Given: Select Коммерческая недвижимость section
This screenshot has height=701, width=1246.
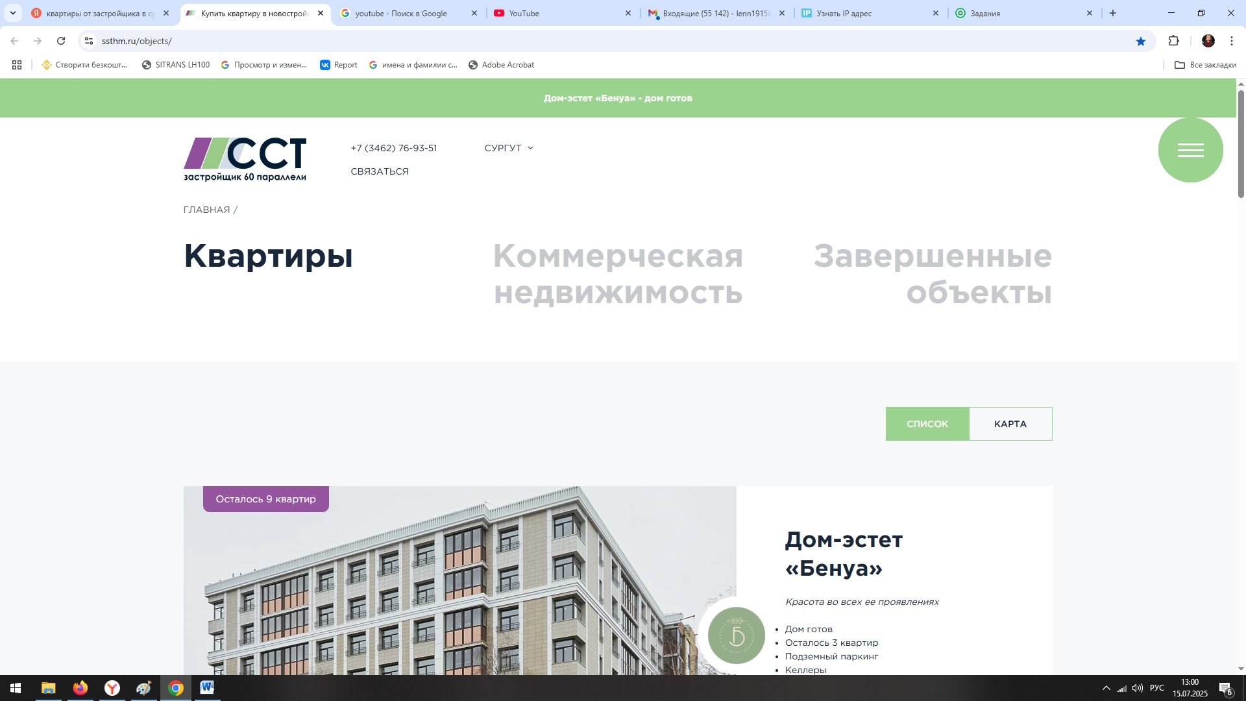Looking at the screenshot, I should 618,274.
